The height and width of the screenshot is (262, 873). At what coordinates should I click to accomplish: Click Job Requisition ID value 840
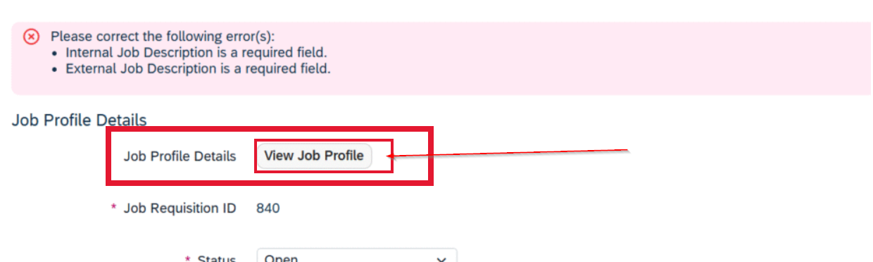pyautogui.click(x=268, y=208)
